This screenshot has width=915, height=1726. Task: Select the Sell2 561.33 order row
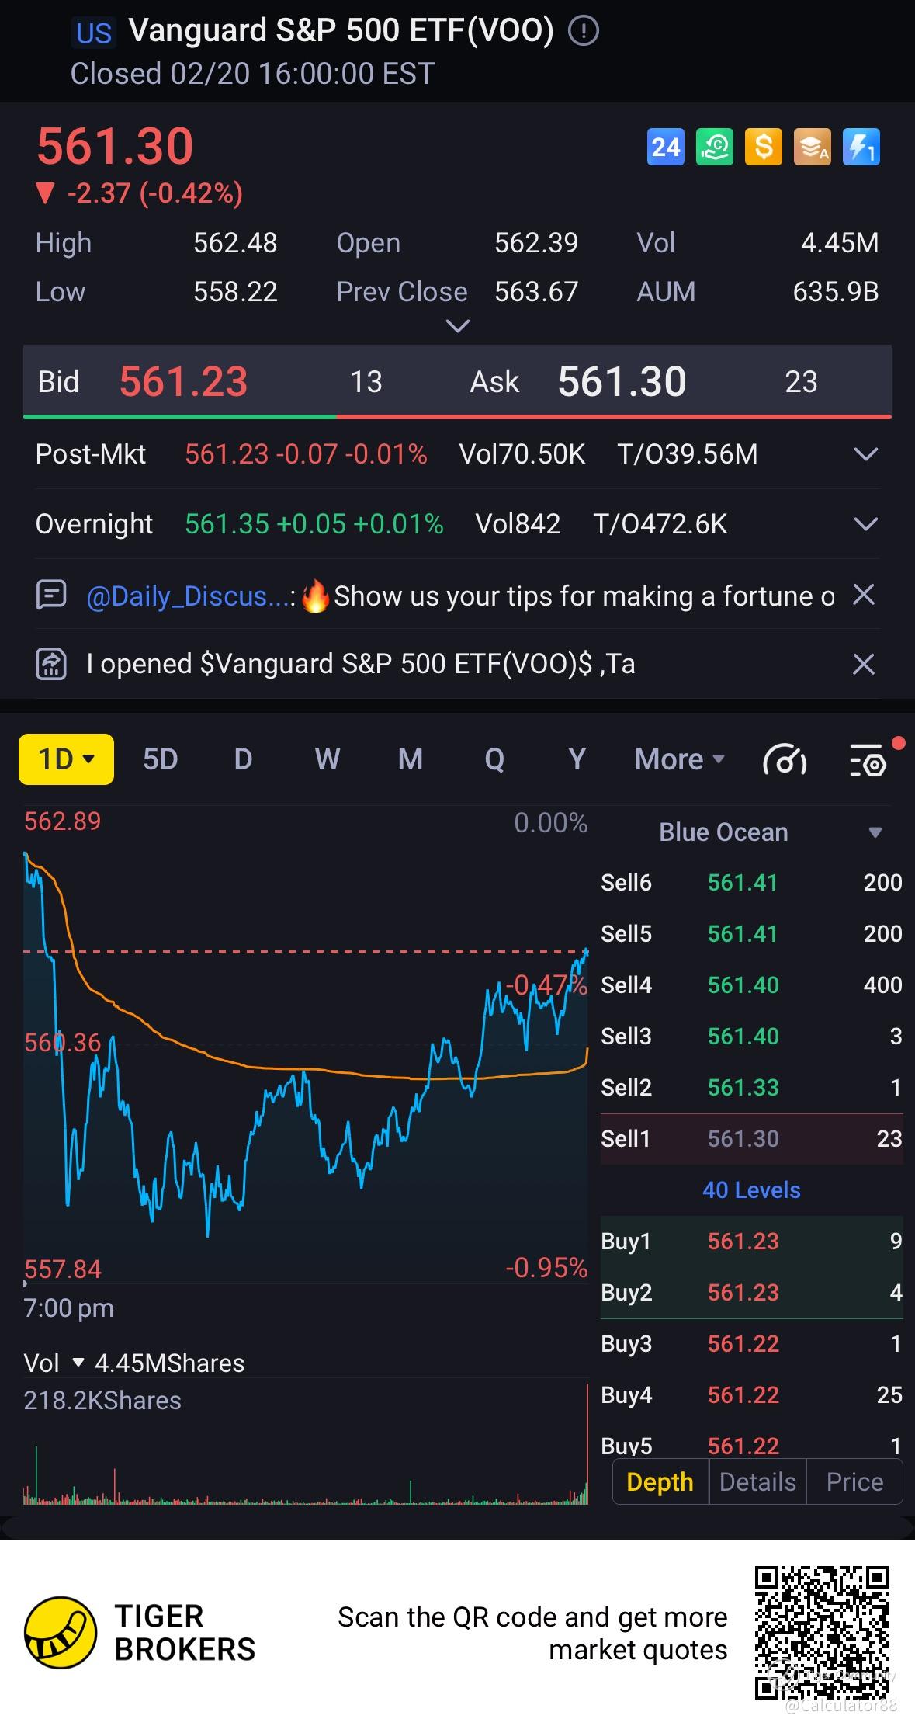point(751,1088)
